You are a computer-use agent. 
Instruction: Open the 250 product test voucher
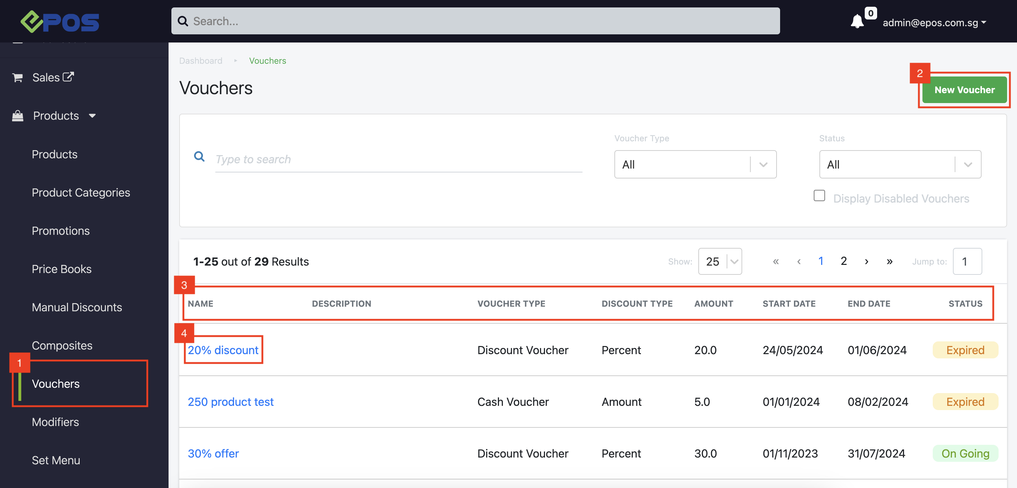point(231,402)
